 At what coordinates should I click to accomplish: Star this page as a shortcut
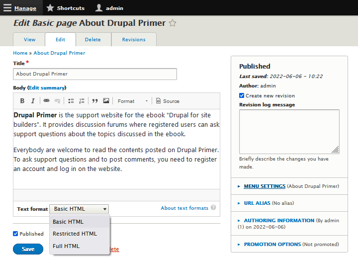(173, 23)
